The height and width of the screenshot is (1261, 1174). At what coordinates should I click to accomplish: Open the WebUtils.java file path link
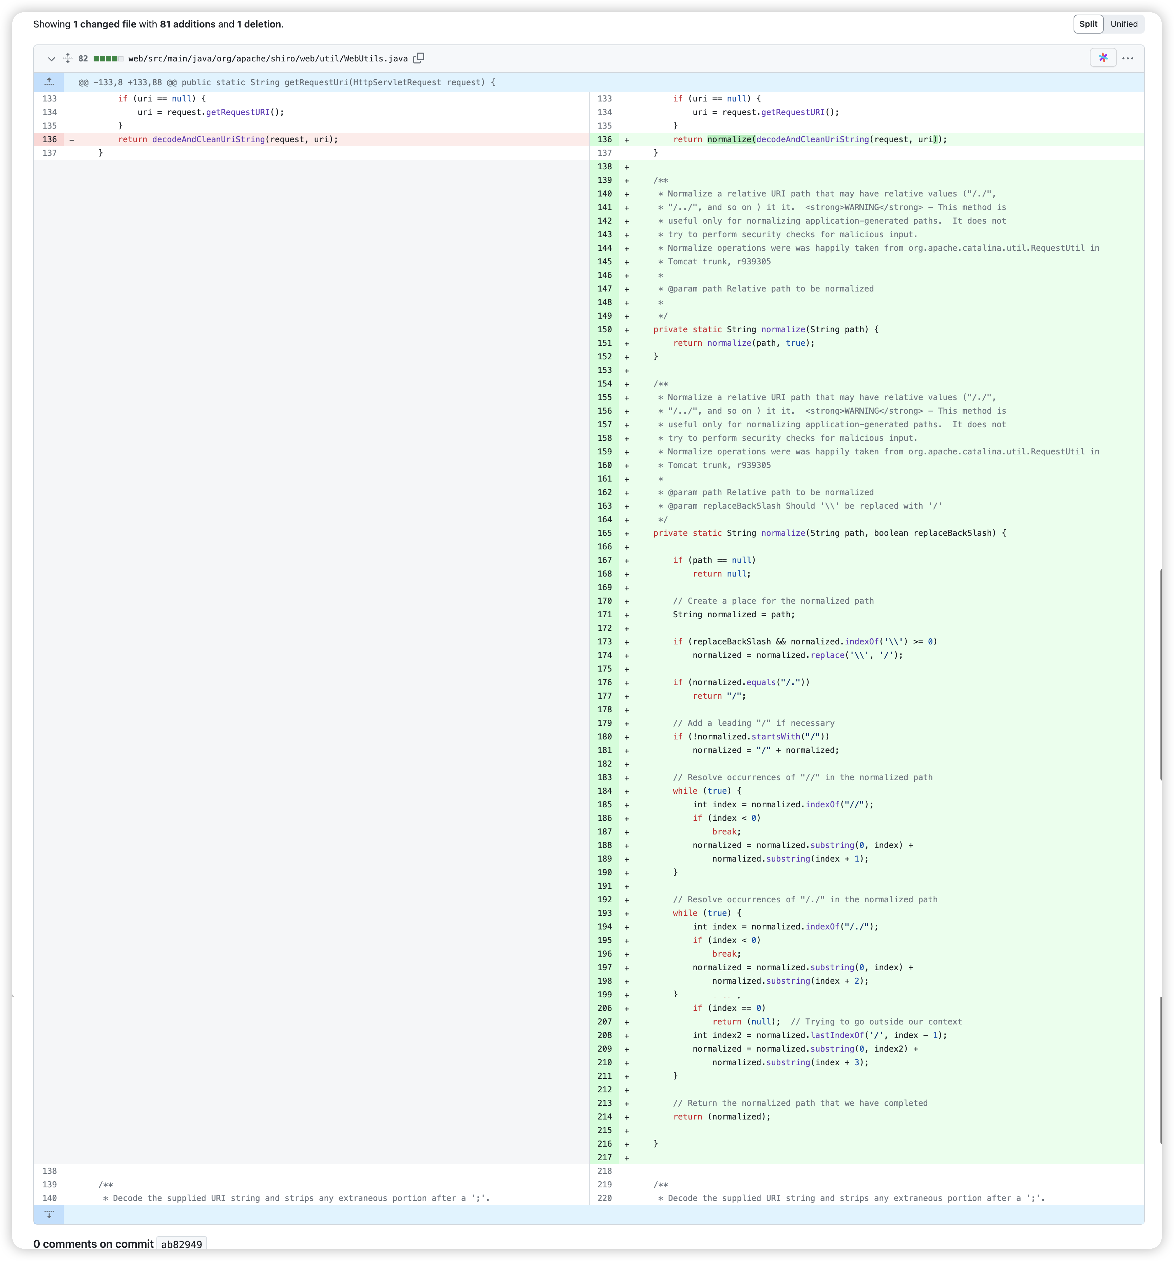[x=268, y=59]
